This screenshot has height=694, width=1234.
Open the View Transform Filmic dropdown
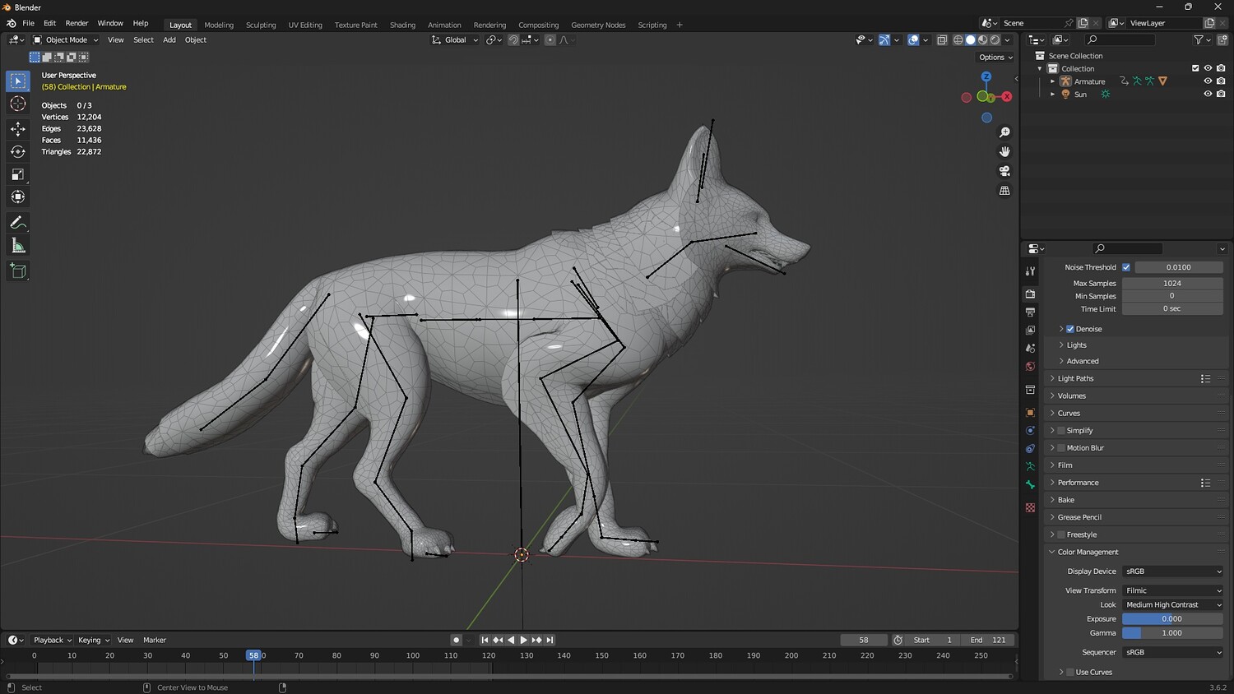pyautogui.click(x=1172, y=590)
